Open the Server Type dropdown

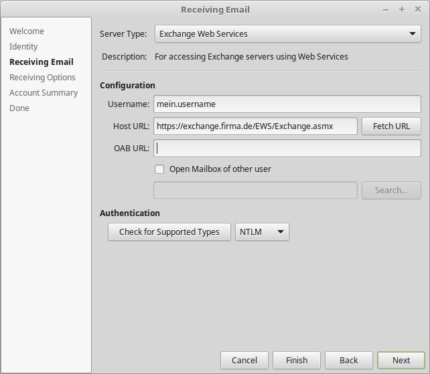287,34
